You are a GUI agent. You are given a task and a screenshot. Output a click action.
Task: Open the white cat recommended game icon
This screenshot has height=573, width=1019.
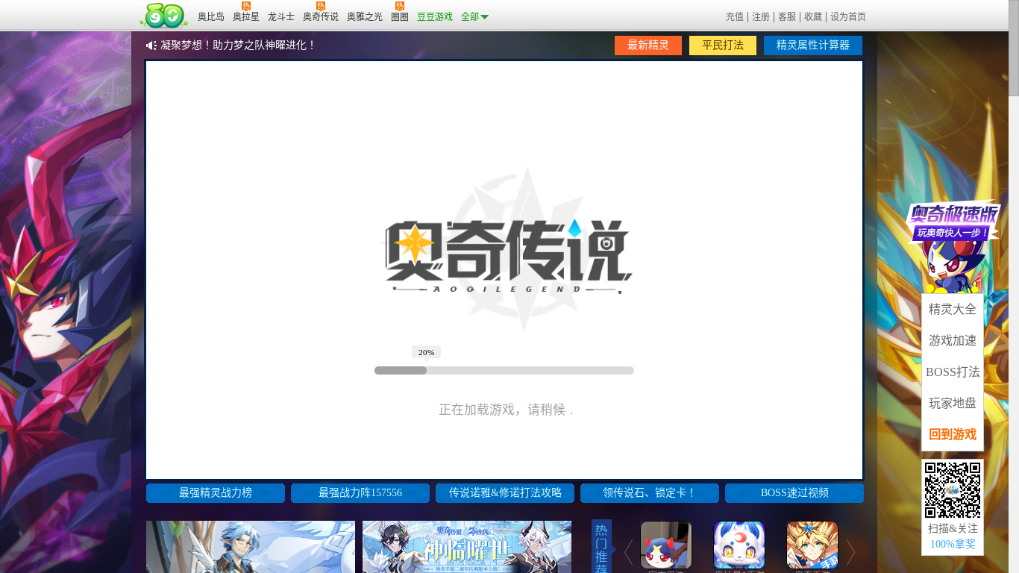(x=739, y=545)
